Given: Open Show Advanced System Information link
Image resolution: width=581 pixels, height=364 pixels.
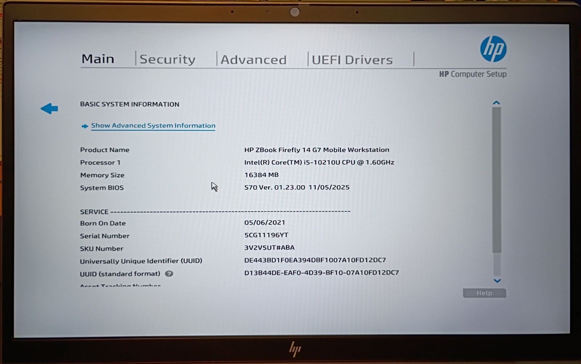Looking at the screenshot, I should [153, 126].
